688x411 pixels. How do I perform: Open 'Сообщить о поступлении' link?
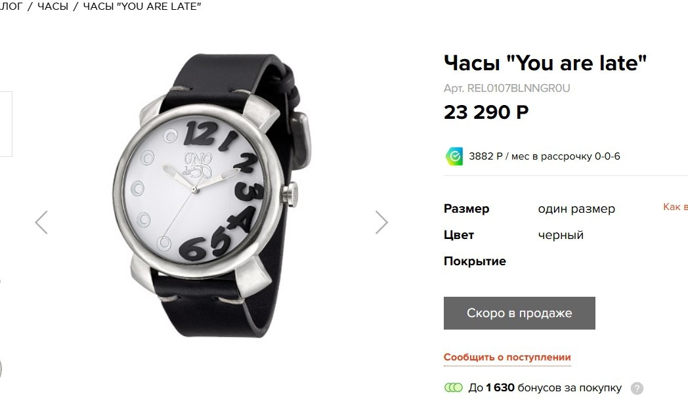coord(507,357)
